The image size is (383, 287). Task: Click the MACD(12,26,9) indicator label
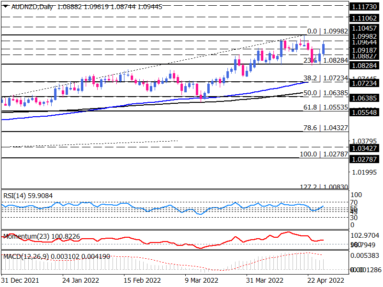56,256
